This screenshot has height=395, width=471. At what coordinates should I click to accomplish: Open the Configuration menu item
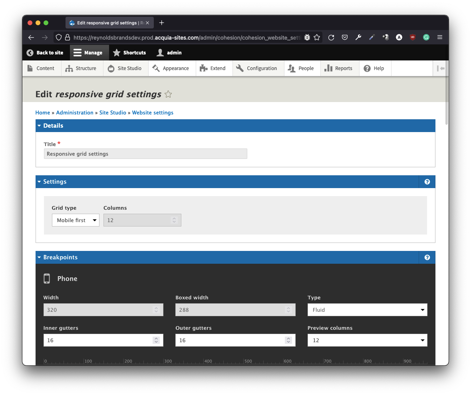(257, 68)
